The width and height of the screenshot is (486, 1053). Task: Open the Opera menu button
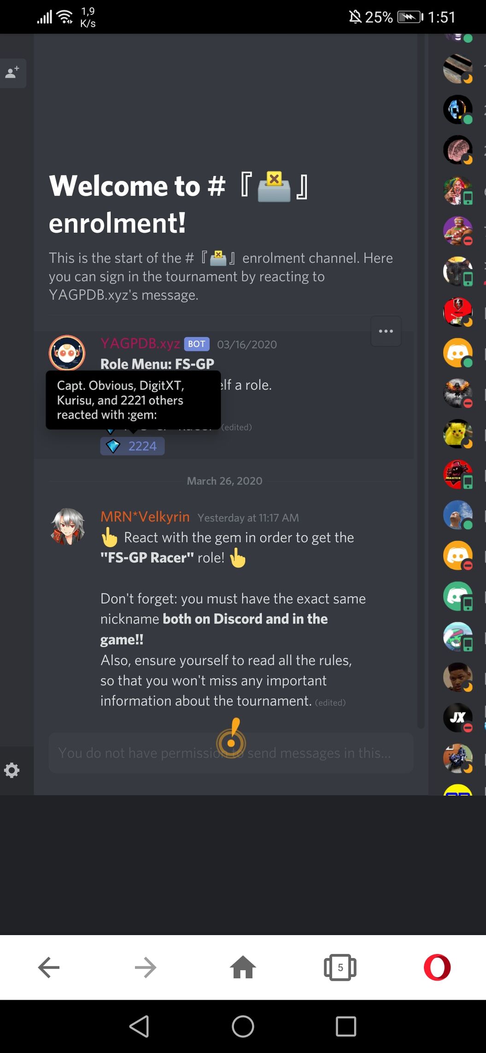[x=437, y=967]
